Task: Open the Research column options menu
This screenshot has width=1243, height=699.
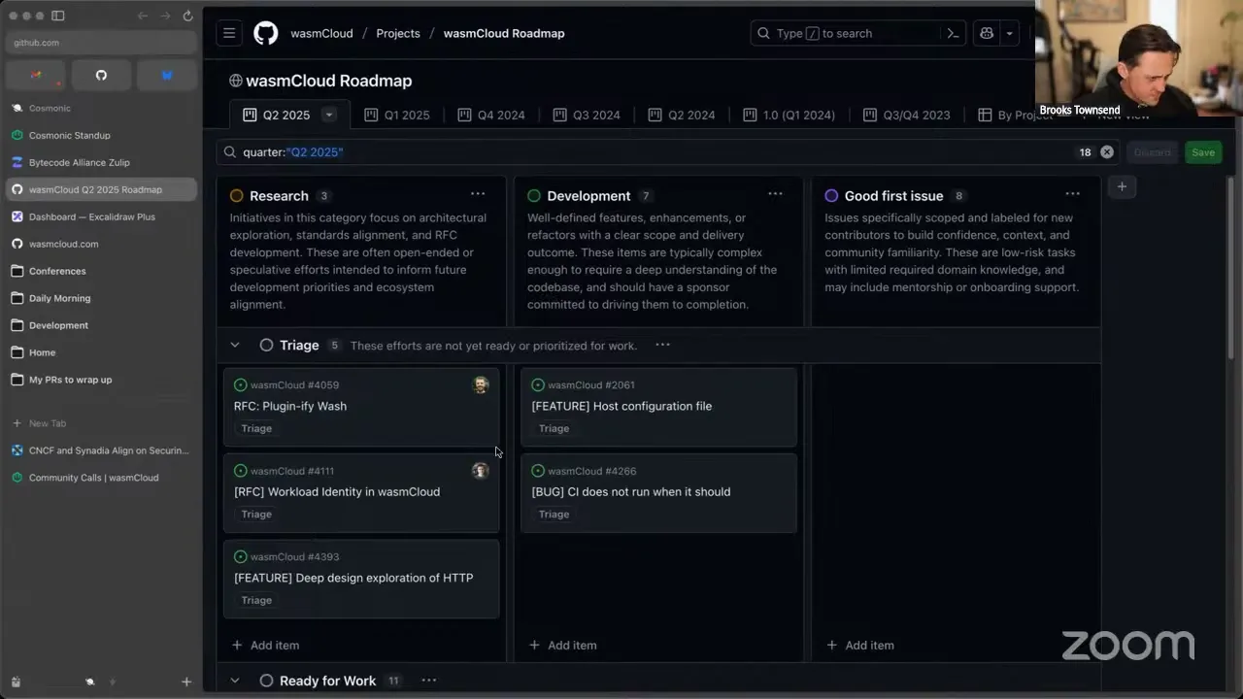Action: click(x=478, y=194)
